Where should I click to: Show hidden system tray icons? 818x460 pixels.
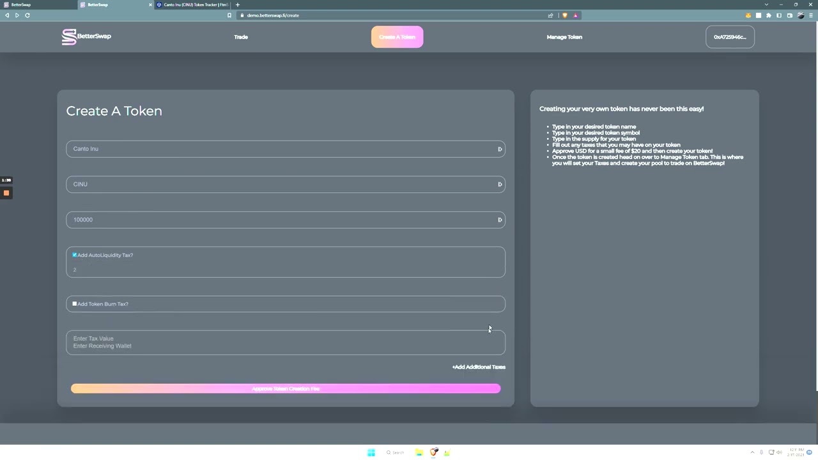tap(752, 452)
